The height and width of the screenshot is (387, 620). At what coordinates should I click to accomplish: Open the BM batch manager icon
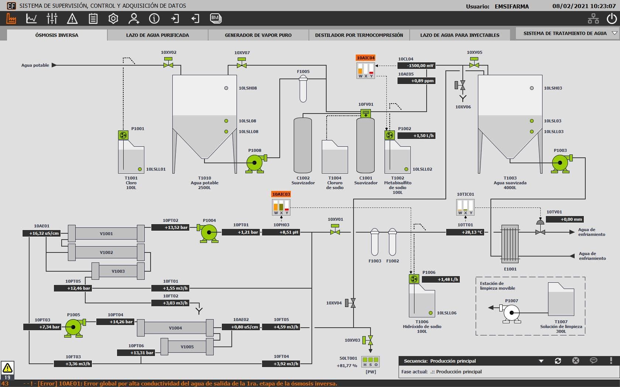(x=216, y=18)
